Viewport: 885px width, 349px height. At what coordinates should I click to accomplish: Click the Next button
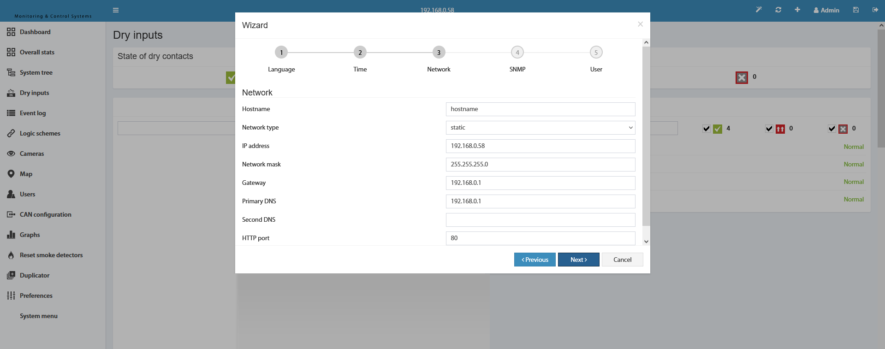pos(579,260)
